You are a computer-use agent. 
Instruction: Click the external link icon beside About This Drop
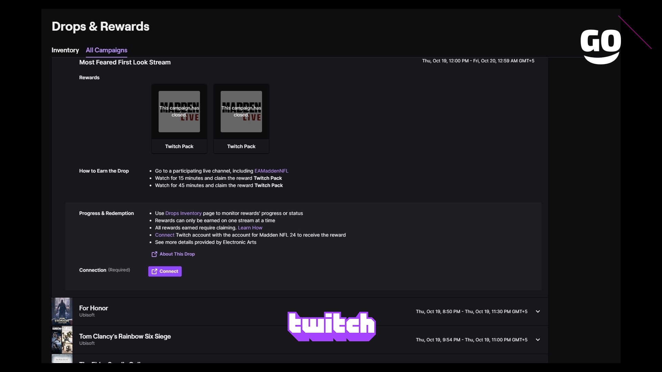(154, 254)
